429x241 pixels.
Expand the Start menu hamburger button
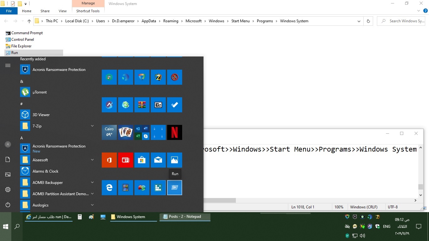tap(8, 65)
